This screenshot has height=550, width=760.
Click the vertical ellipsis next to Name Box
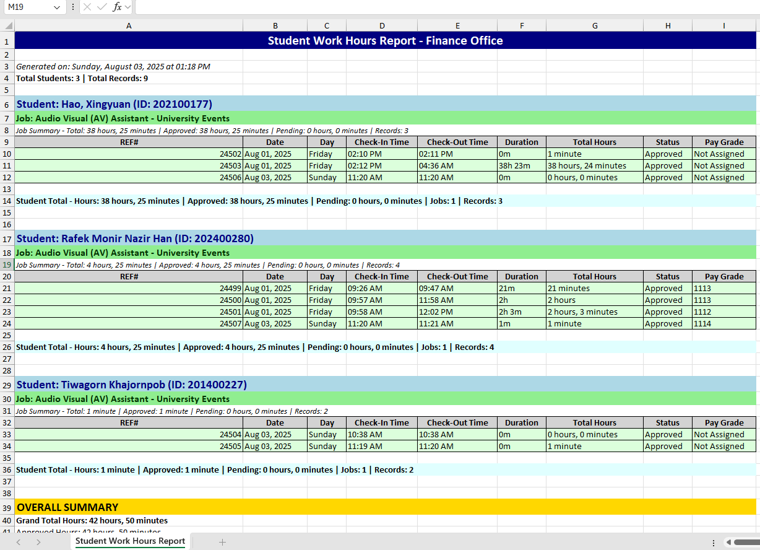click(x=73, y=7)
